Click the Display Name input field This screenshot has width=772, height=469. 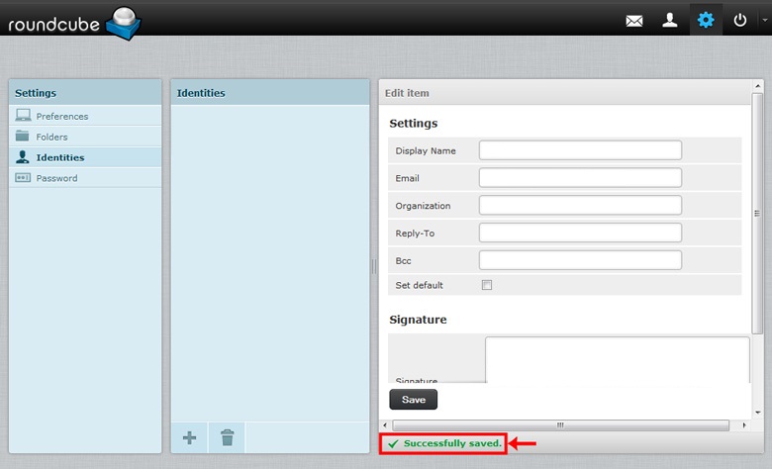click(x=580, y=150)
